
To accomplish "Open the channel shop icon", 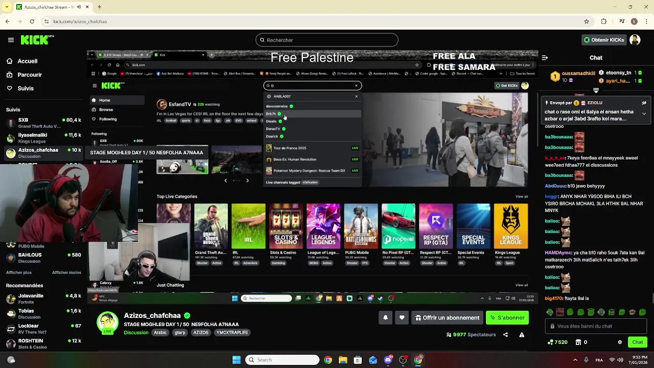I will [578, 342].
